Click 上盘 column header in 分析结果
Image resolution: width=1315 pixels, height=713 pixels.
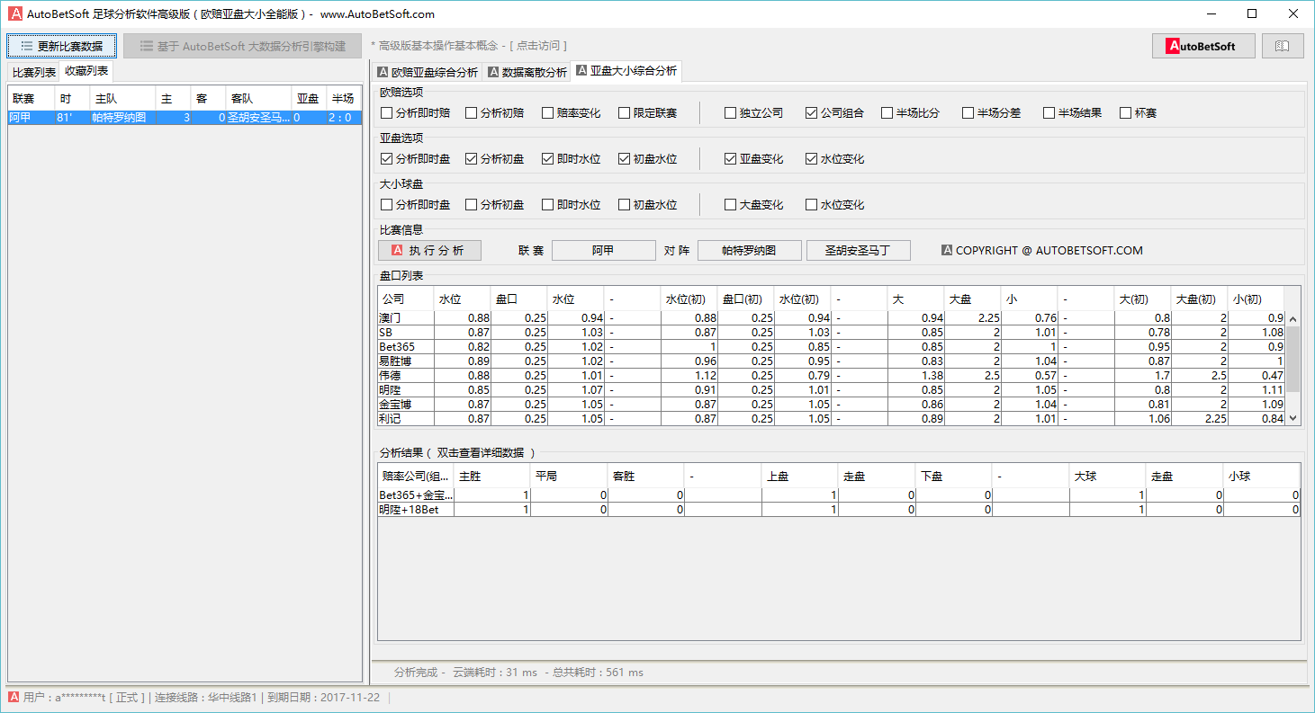(799, 477)
